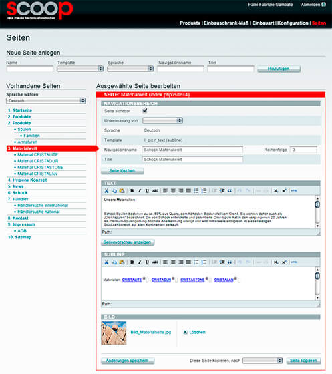Click the Titel field containing Schock Materialwelt
Screen dimensions: 332x374
[192, 160]
